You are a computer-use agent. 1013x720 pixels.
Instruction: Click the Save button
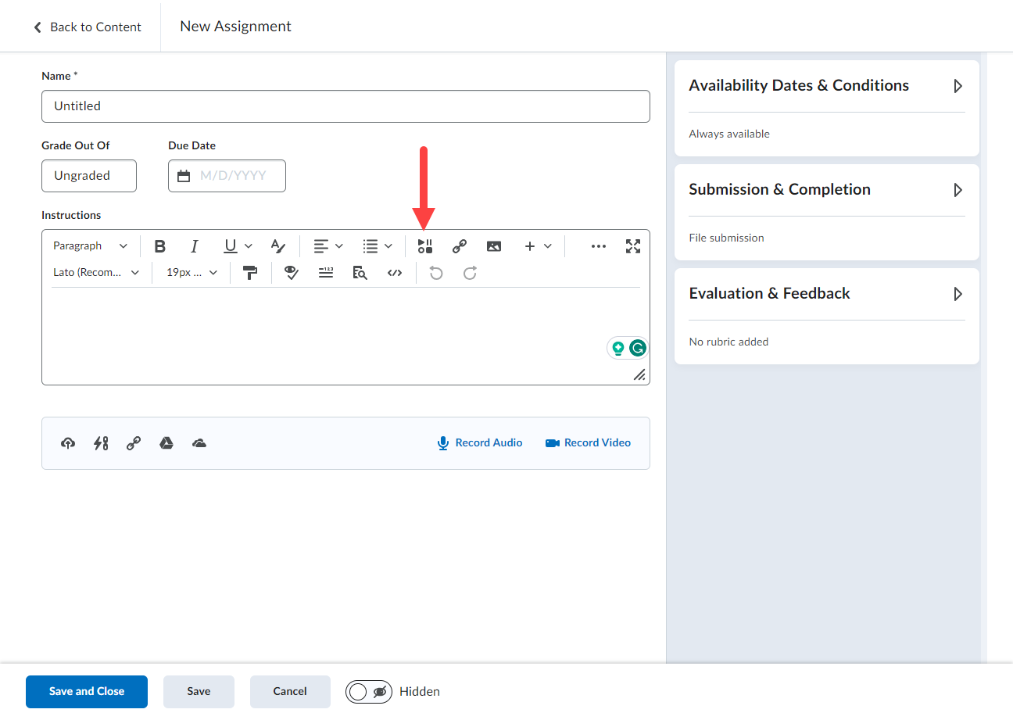(199, 692)
